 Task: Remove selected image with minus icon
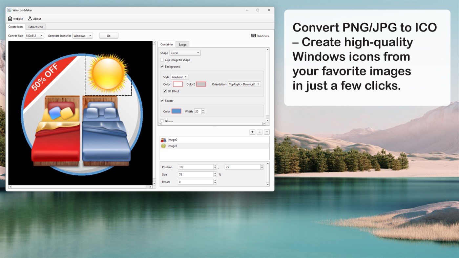[267, 131]
